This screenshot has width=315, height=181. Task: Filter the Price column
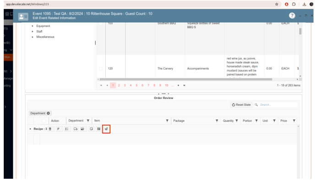294,121
